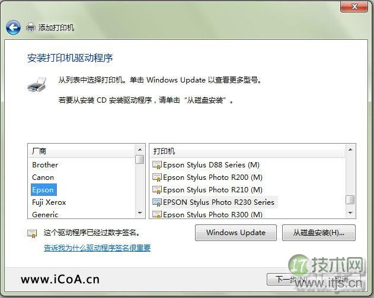Screen dimensions: 374x298
Task: Go back using the blue arrow button
Action: tap(13, 27)
